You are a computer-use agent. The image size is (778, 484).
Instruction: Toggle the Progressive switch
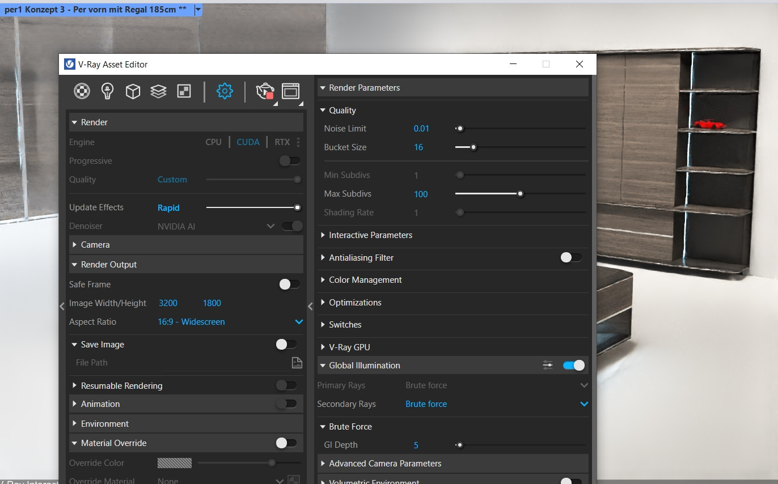[290, 161]
